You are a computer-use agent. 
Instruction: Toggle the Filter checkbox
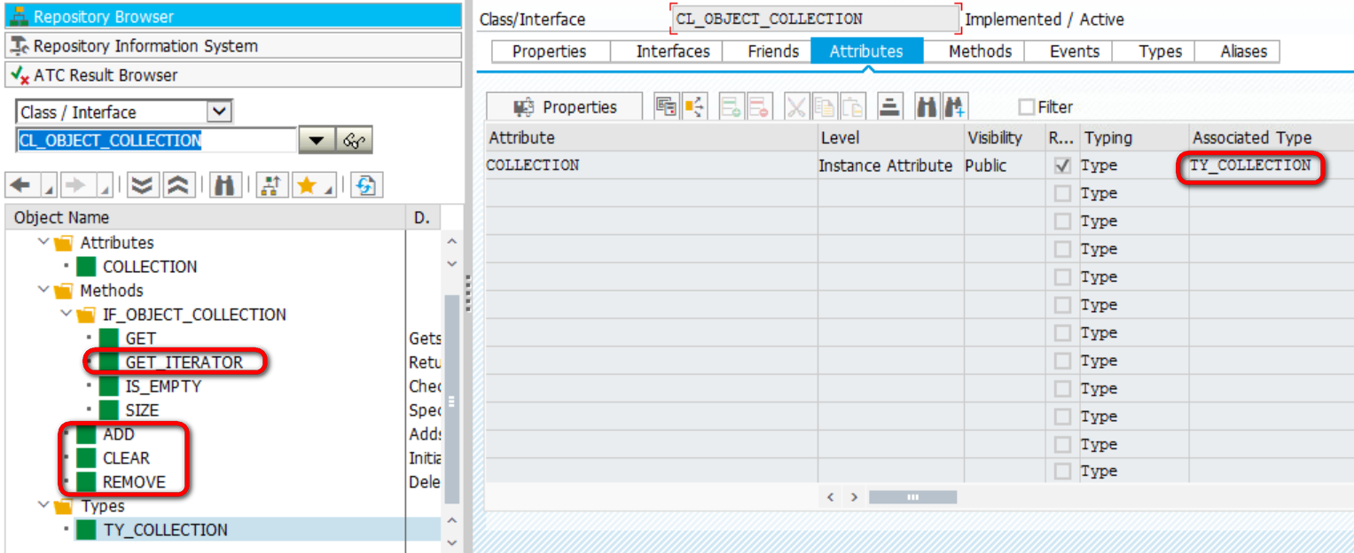click(1027, 107)
